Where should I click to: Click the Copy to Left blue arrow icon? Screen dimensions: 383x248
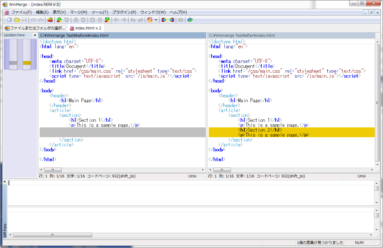click(171, 20)
